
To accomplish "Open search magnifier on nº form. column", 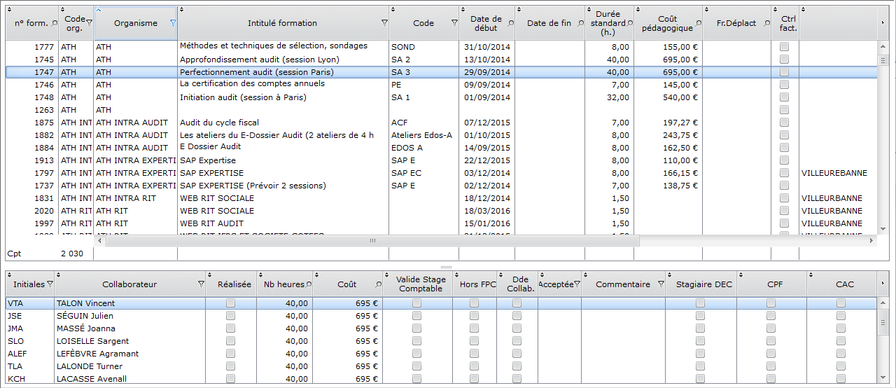I will (x=55, y=23).
